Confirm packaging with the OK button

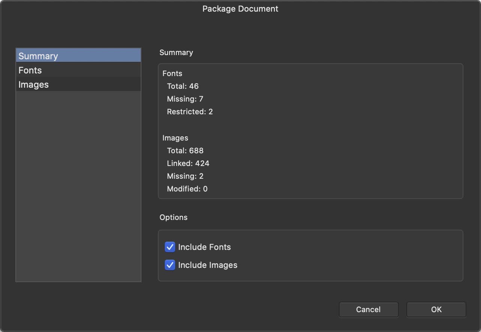point(436,310)
